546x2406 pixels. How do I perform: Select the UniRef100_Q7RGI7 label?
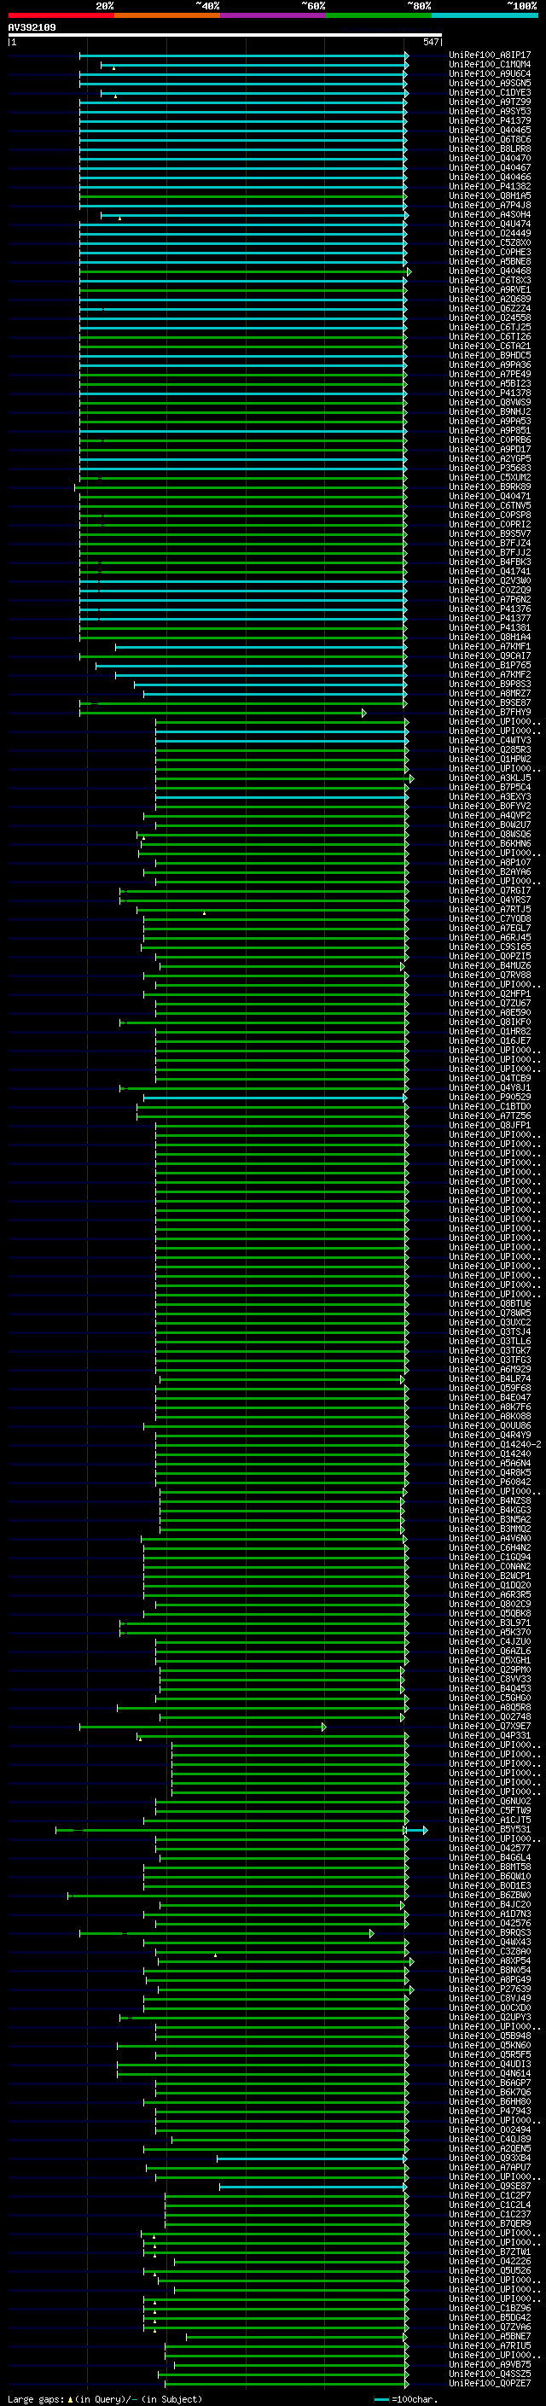[490, 890]
